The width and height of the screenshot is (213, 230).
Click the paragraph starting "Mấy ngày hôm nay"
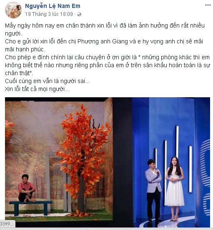tap(105, 30)
